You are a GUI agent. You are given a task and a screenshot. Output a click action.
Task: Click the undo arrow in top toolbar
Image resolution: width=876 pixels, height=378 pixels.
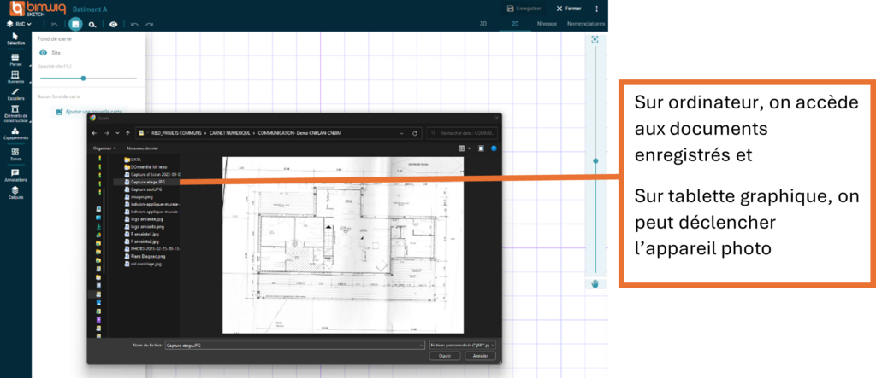click(134, 25)
